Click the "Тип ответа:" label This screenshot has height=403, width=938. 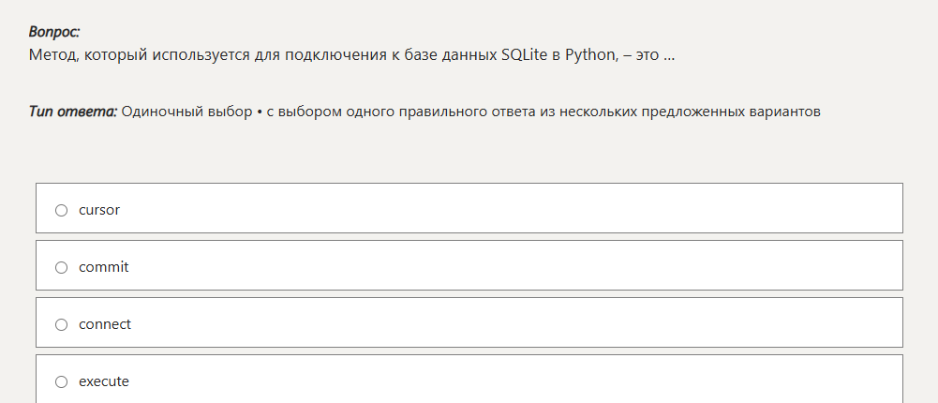coord(73,112)
